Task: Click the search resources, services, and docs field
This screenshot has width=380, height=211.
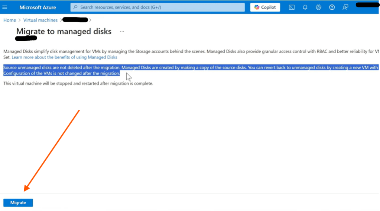Action: click(x=160, y=7)
